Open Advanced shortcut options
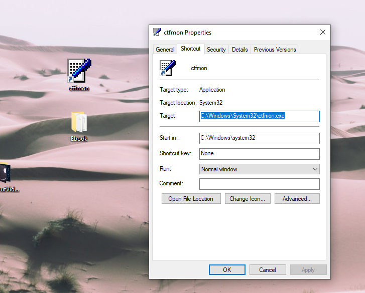 [297, 199]
